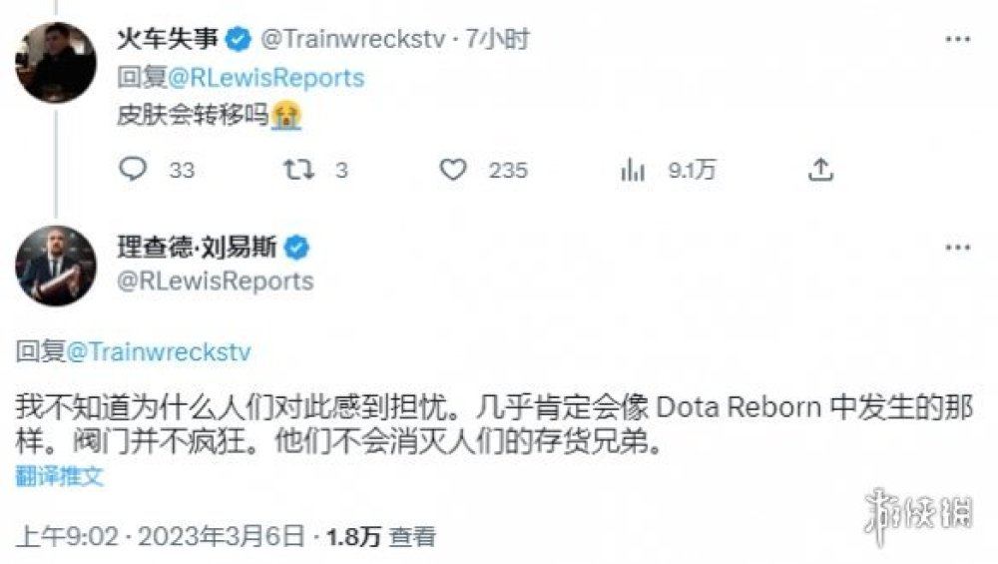The width and height of the screenshot is (998, 564).
Task: Click the verified badge beside 理查德·刘易斯
Action: (x=296, y=247)
